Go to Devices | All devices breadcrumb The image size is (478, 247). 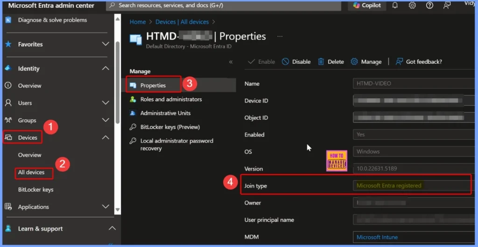click(x=182, y=22)
